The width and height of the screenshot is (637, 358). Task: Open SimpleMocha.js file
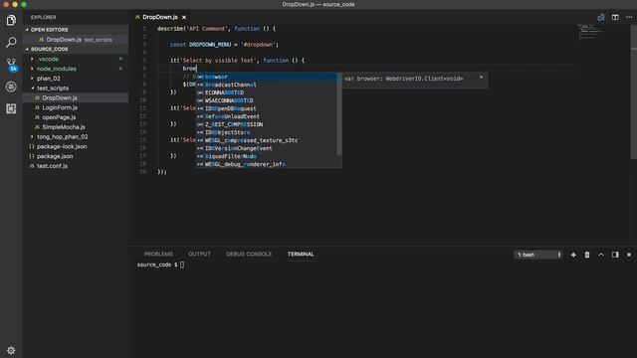point(76,127)
